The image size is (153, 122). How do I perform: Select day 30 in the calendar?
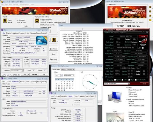64,90
